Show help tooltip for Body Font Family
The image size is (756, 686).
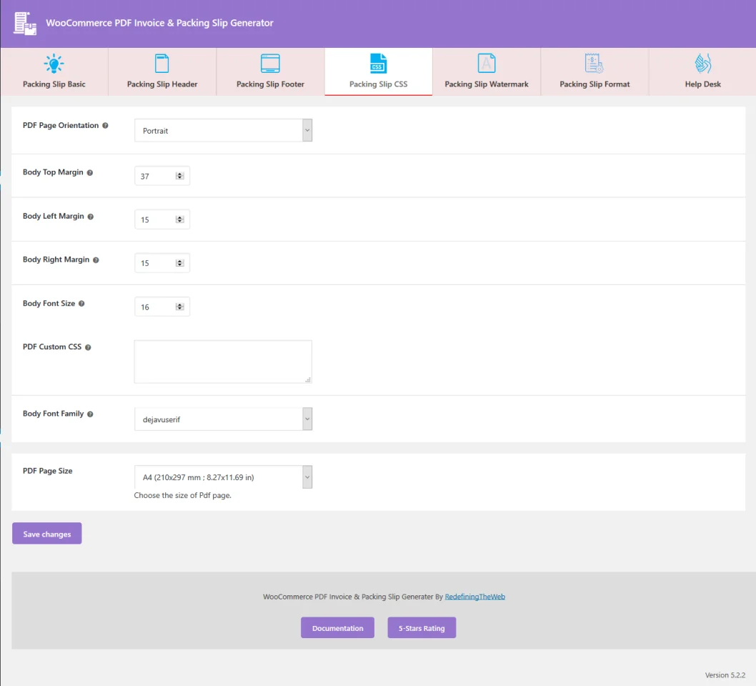[90, 414]
